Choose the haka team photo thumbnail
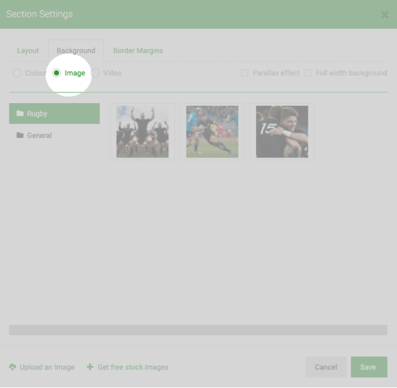The width and height of the screenshot is (397, 388). (143, 132)
